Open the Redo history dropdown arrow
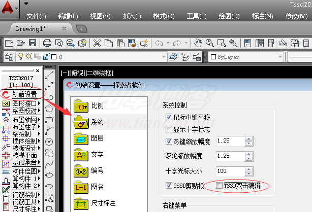312x212 pixels. [186, 43]
